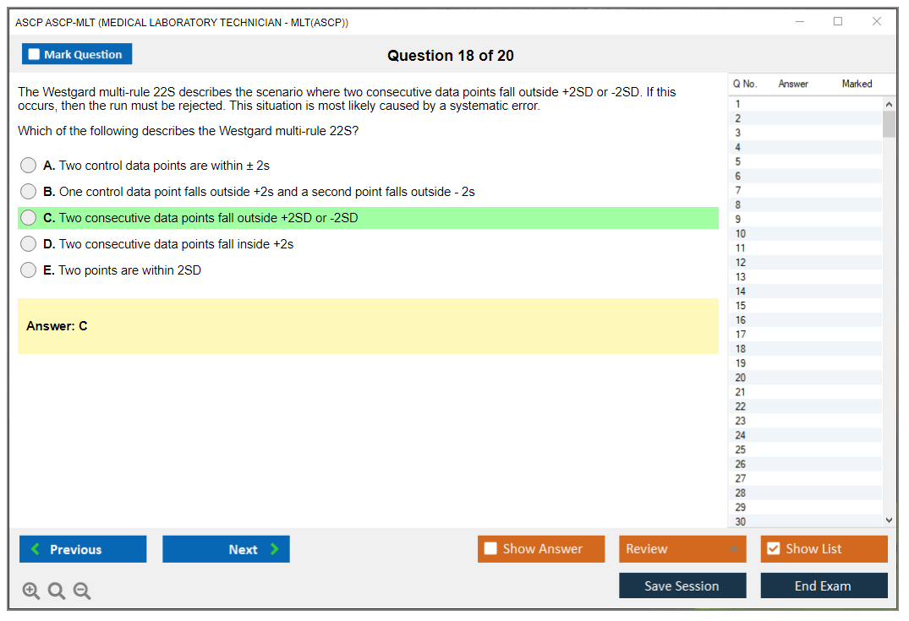Go to the Previous question

83,549
